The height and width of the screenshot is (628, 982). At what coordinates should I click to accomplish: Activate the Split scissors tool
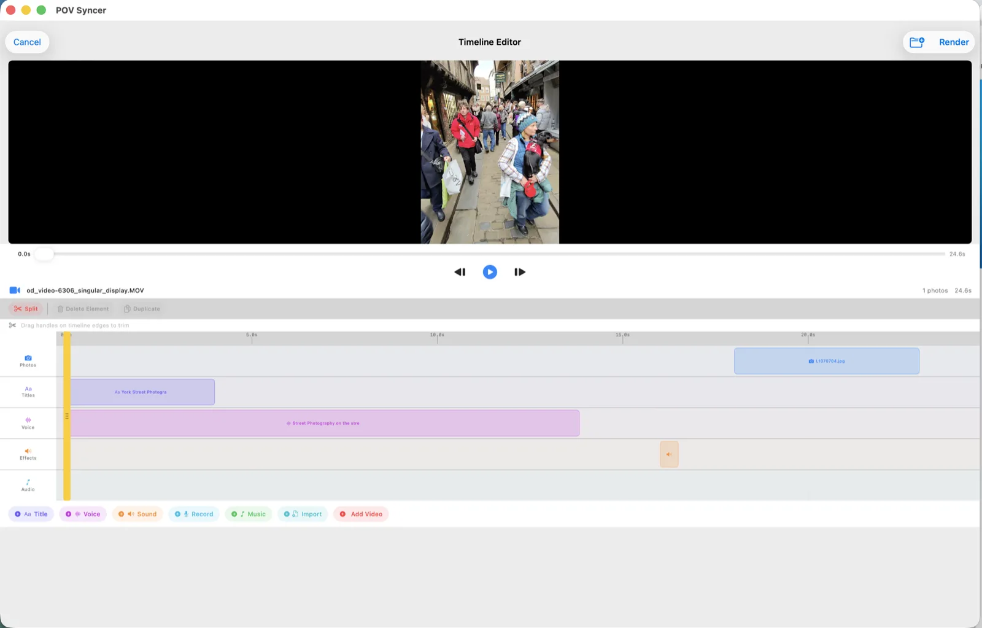[26, 309]
